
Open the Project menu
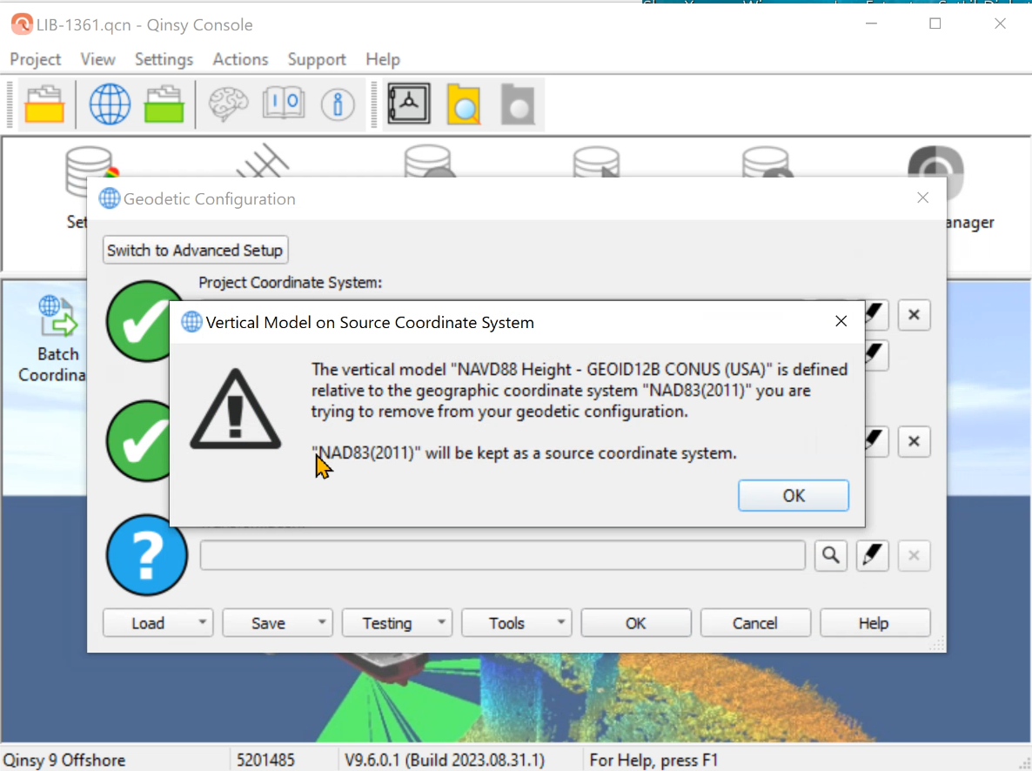[36, 59]
